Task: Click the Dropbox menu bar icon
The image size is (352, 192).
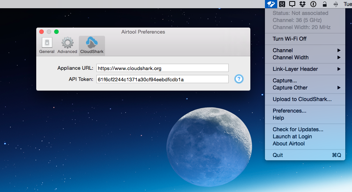Action: point(303,4)
